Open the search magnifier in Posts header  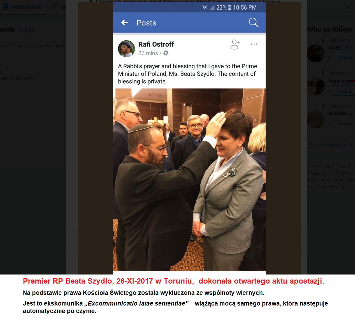254,23
